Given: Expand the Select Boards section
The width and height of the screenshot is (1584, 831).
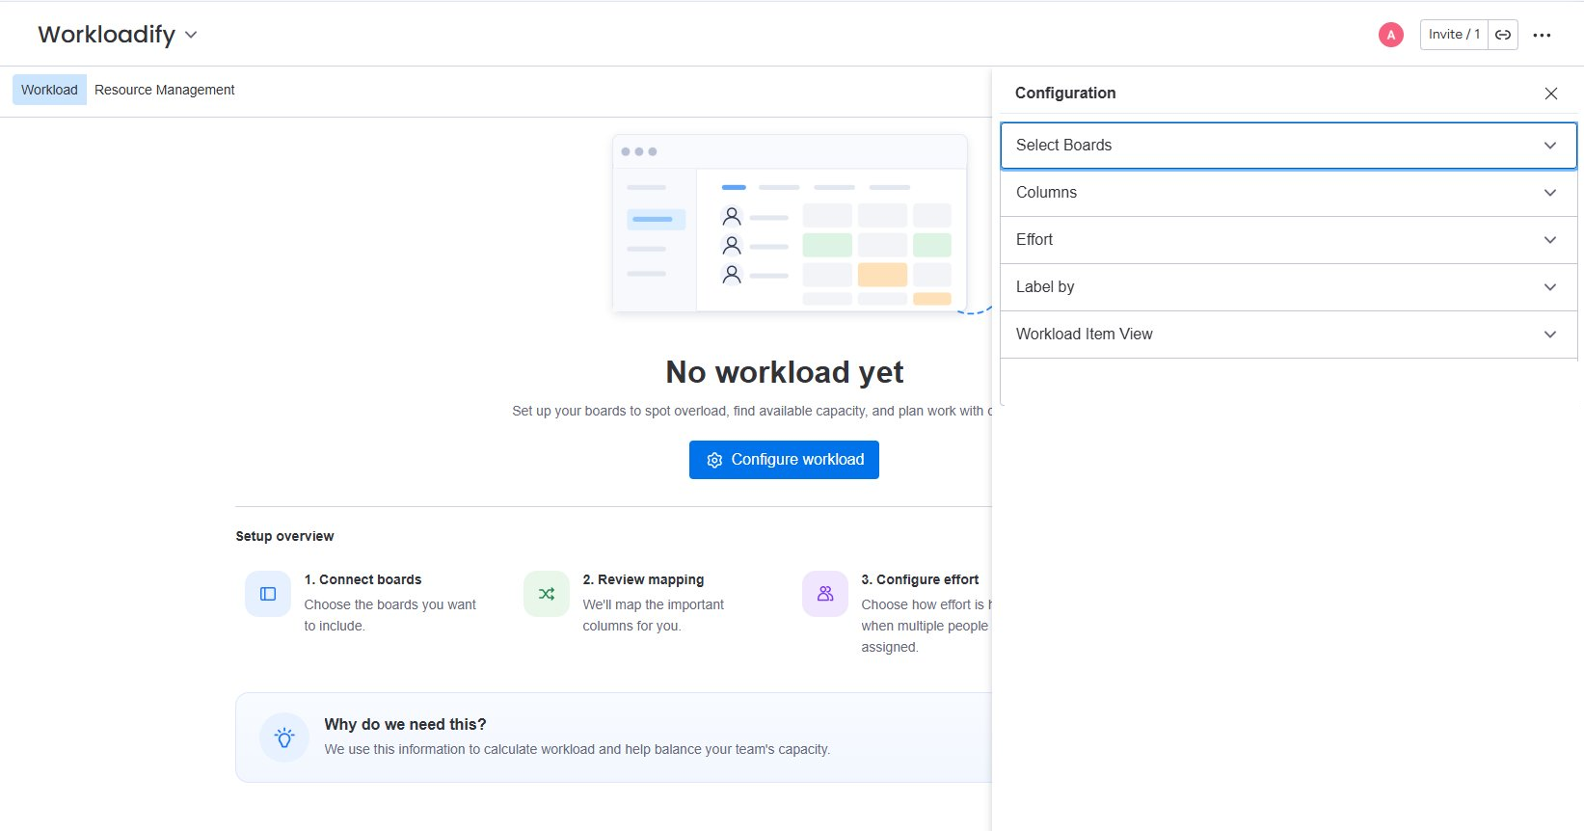Looking at the screenshot, I should click(x=1288, y=146).
